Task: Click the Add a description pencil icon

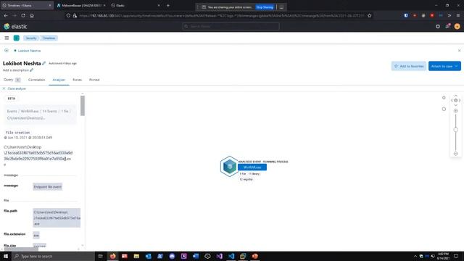Action: pyautogui.click(x=31, y=70)
